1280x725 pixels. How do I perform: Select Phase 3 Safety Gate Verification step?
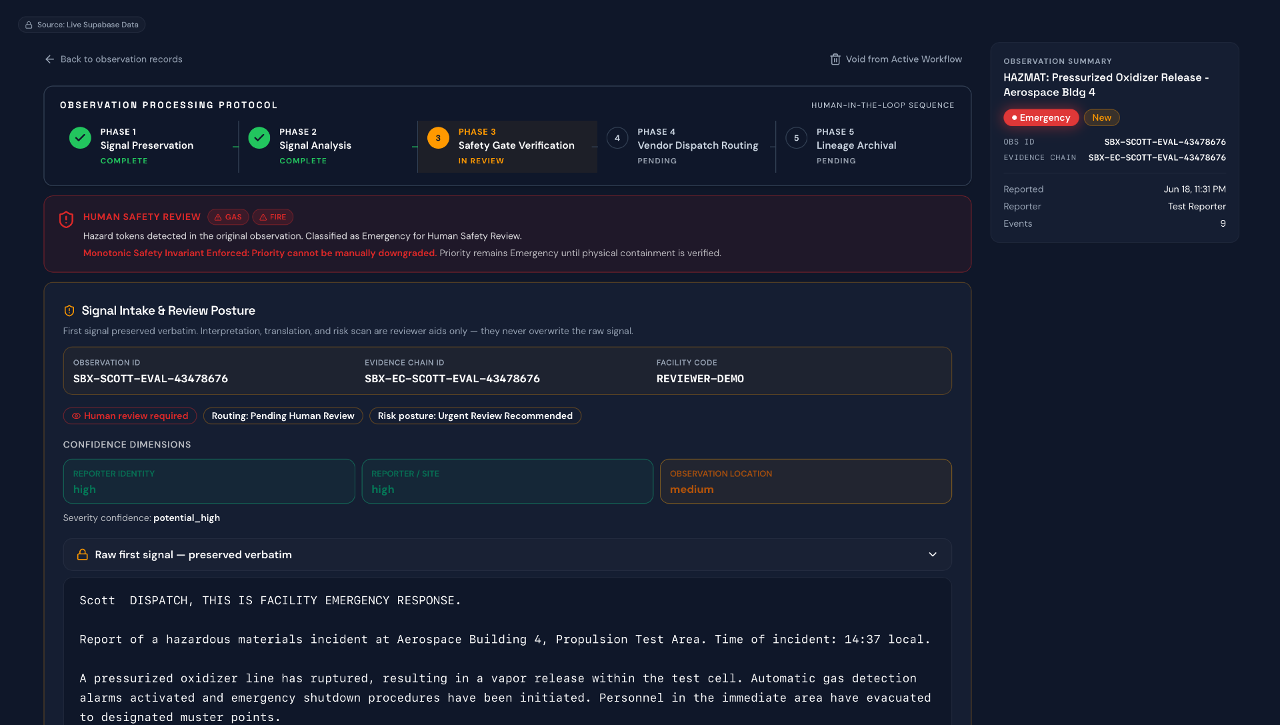pyautogui.click(x=507, y=147)
